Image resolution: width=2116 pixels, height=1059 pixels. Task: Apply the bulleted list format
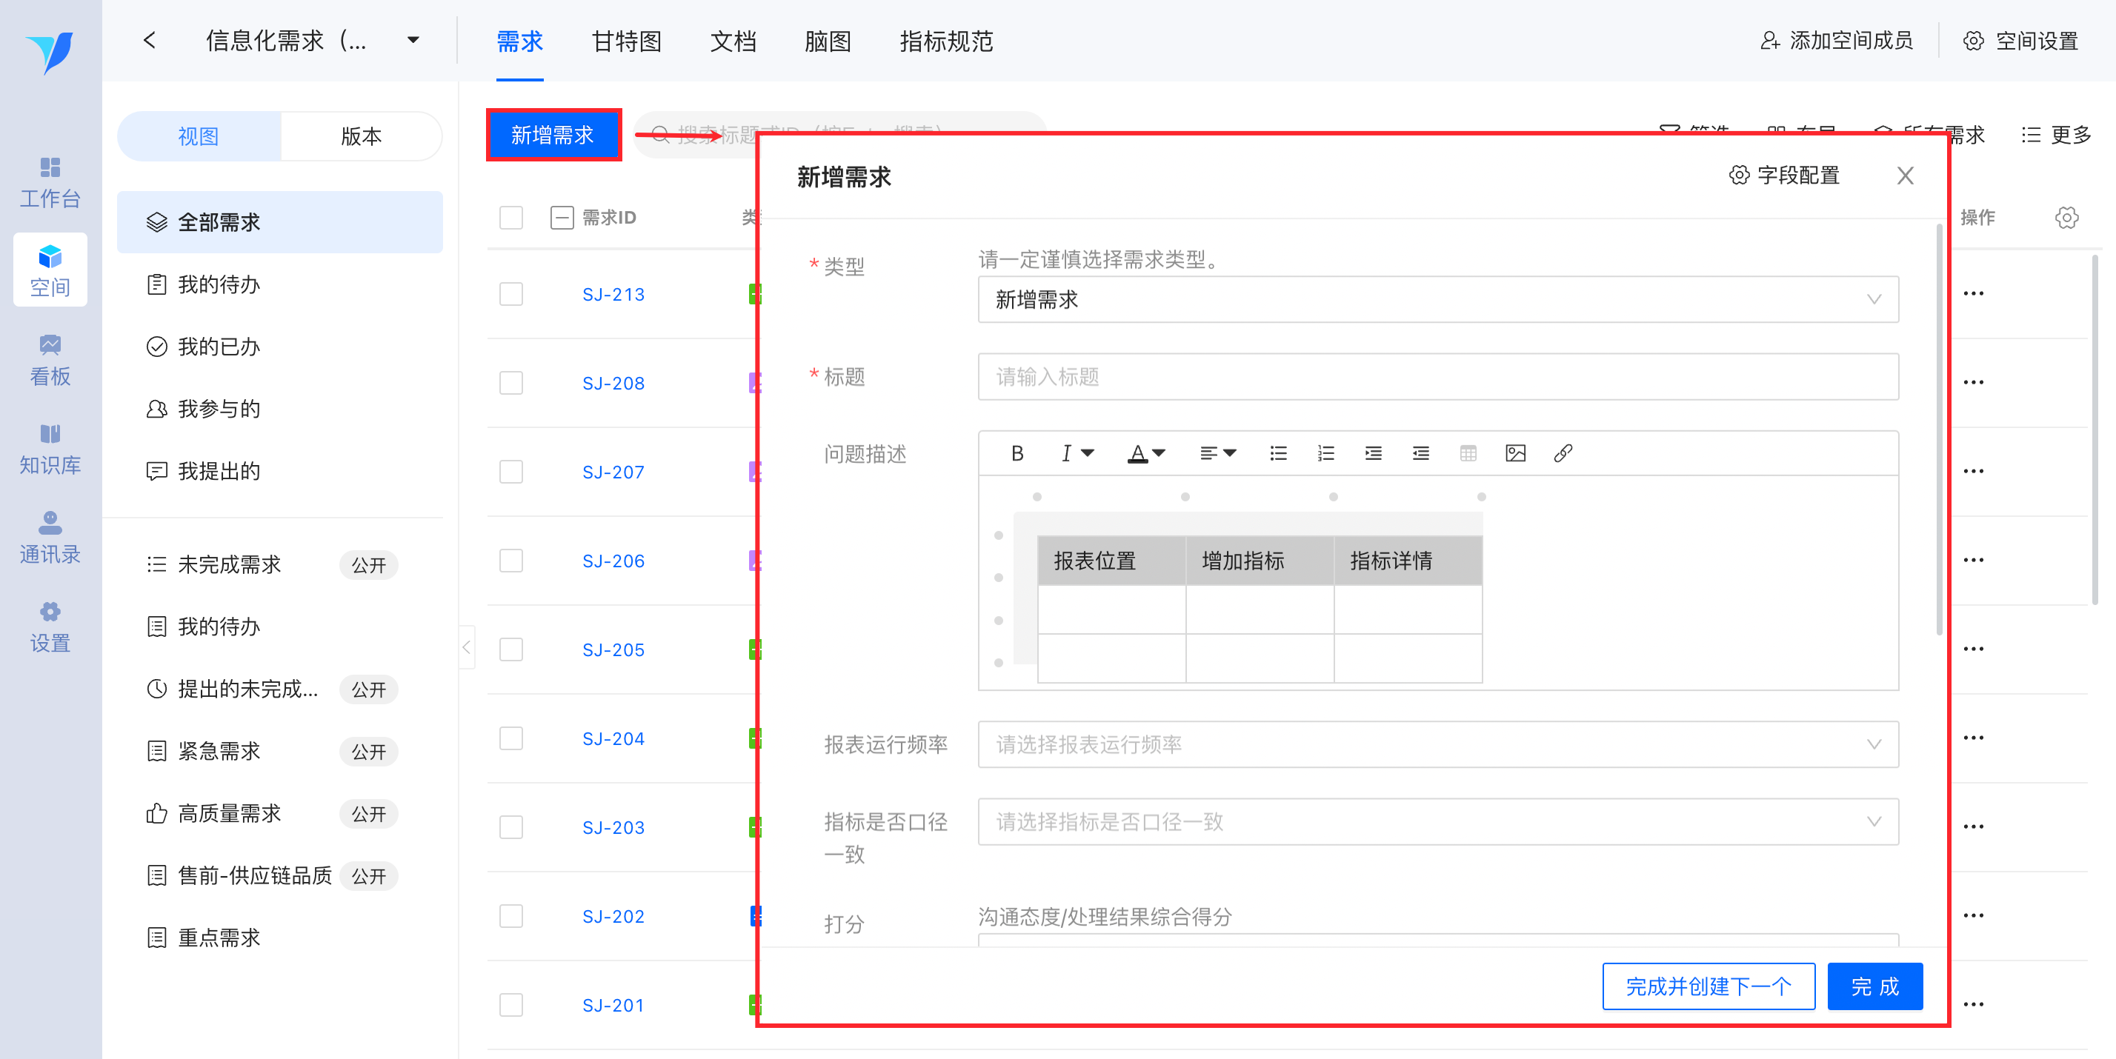coord(1278,453)
